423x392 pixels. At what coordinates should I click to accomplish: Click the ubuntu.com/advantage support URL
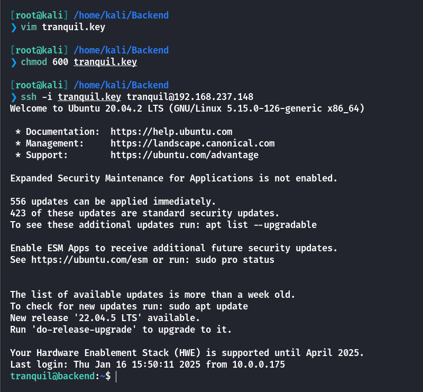185,155
